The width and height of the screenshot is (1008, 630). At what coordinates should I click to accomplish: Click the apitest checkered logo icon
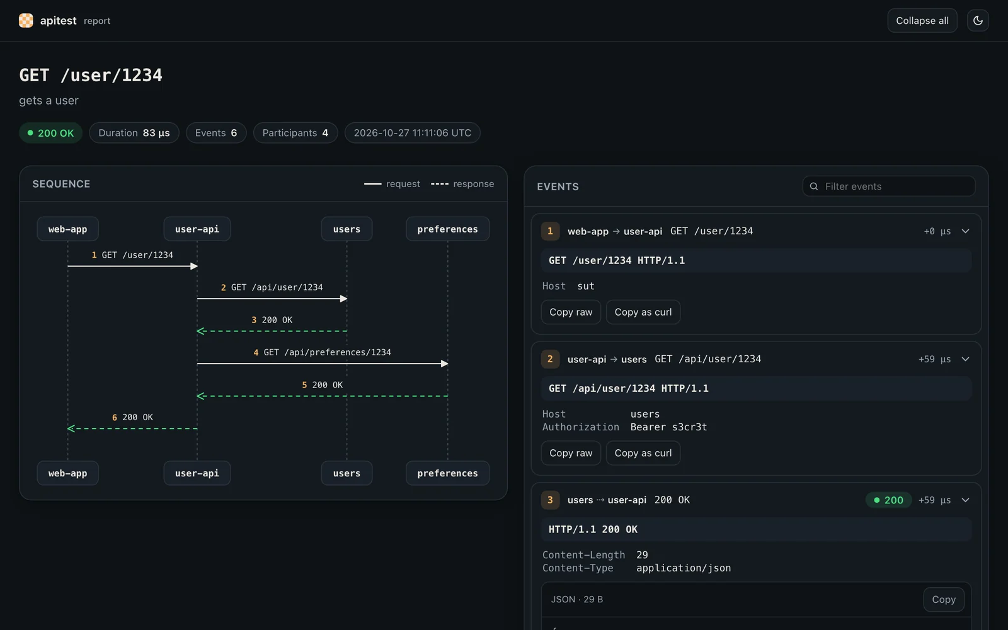(26, 21)
